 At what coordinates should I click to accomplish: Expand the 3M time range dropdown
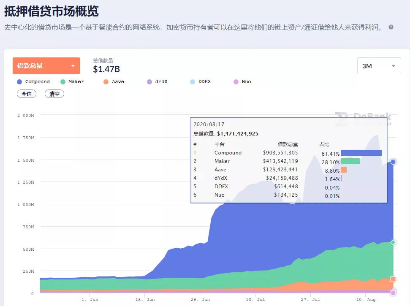(x=379, y=66)
